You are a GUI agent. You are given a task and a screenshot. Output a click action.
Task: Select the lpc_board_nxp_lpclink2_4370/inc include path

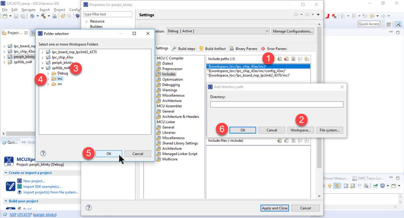(x=248, y=75)
